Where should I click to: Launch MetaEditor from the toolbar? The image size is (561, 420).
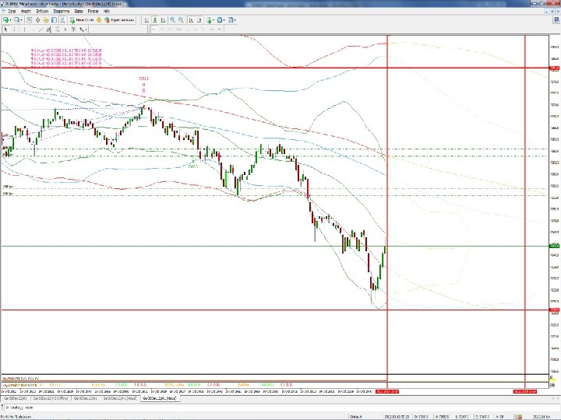coord(99,20)
